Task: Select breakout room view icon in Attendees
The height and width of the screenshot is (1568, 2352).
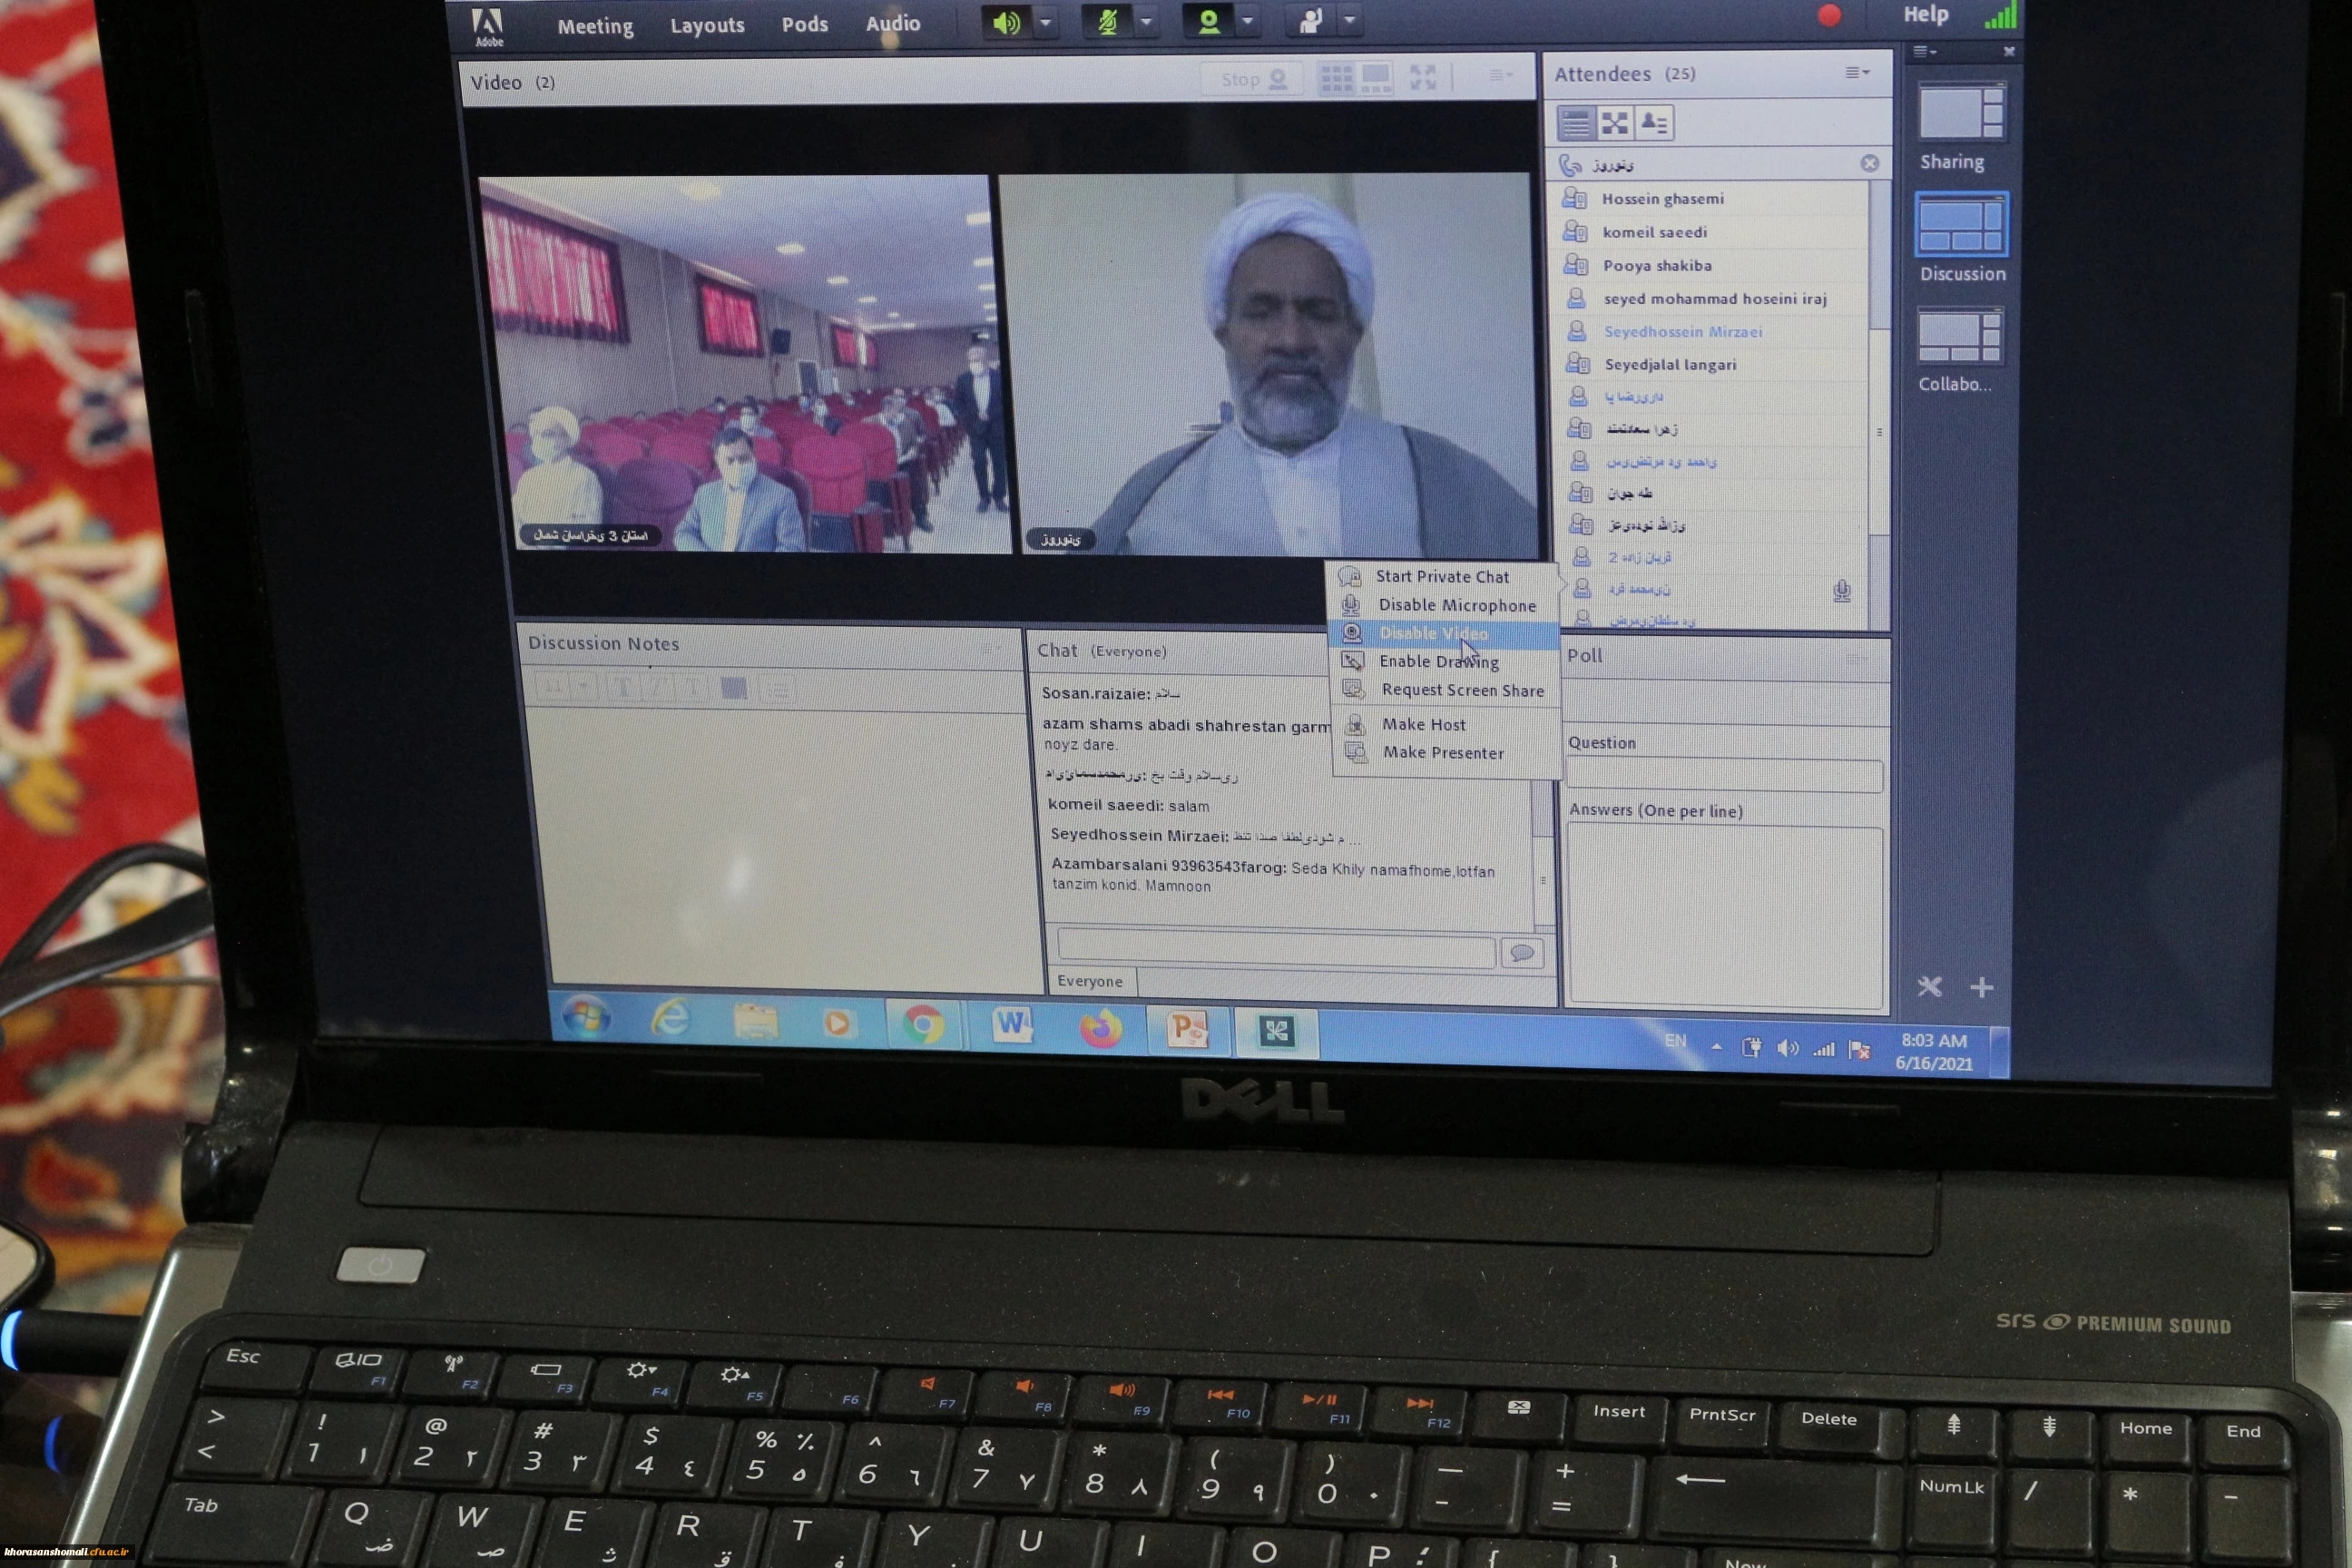Action: click(x=1614, y=124)
